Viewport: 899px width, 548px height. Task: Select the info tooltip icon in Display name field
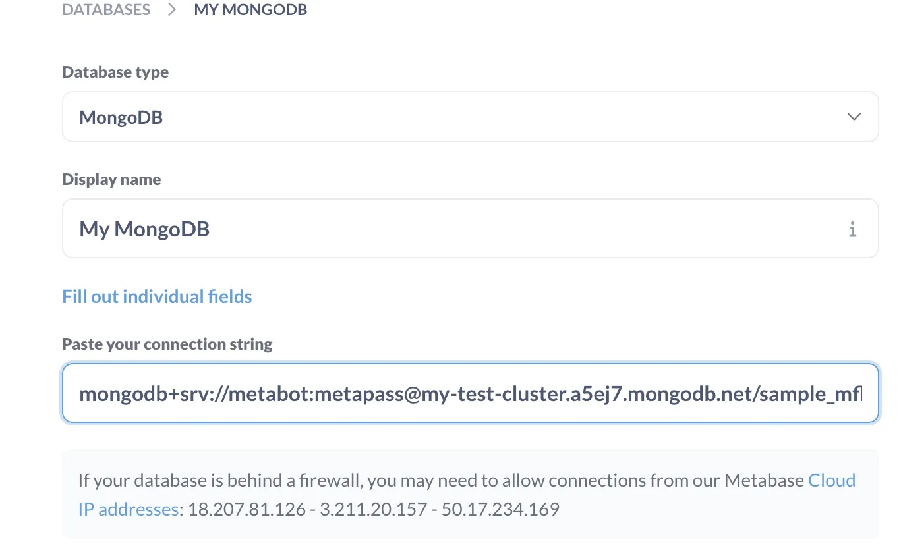(x=852, y=229)
